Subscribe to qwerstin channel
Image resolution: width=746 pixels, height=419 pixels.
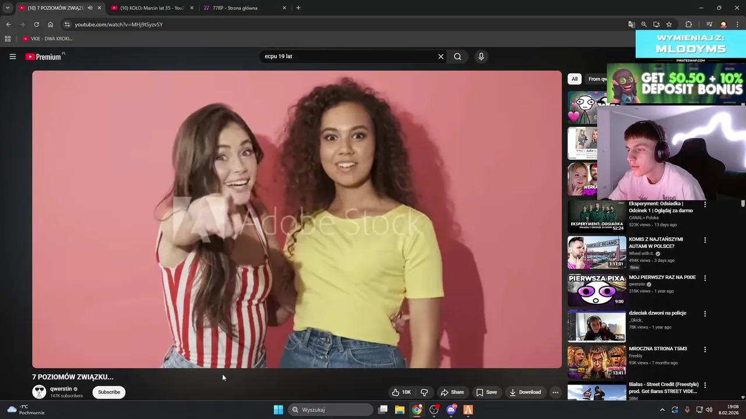109,392
